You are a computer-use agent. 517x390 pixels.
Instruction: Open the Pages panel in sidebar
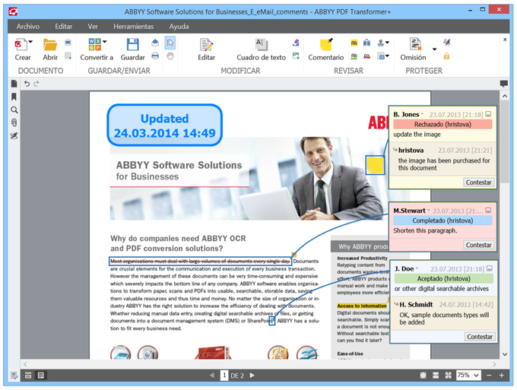[14, 84]
